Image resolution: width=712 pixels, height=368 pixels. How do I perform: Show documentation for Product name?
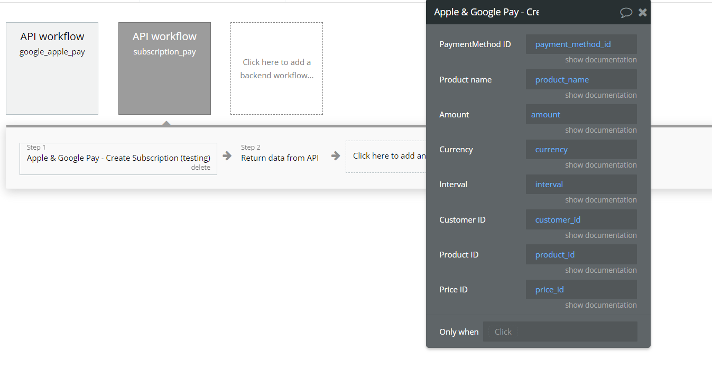pyautogui.click(x=601, y=95)
